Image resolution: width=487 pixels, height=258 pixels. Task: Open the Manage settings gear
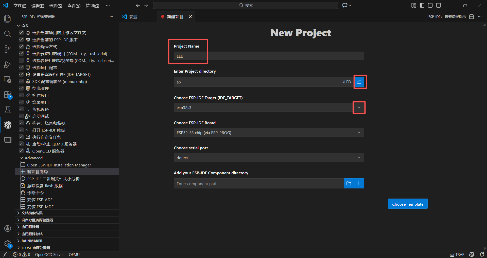tap(8, 244)
